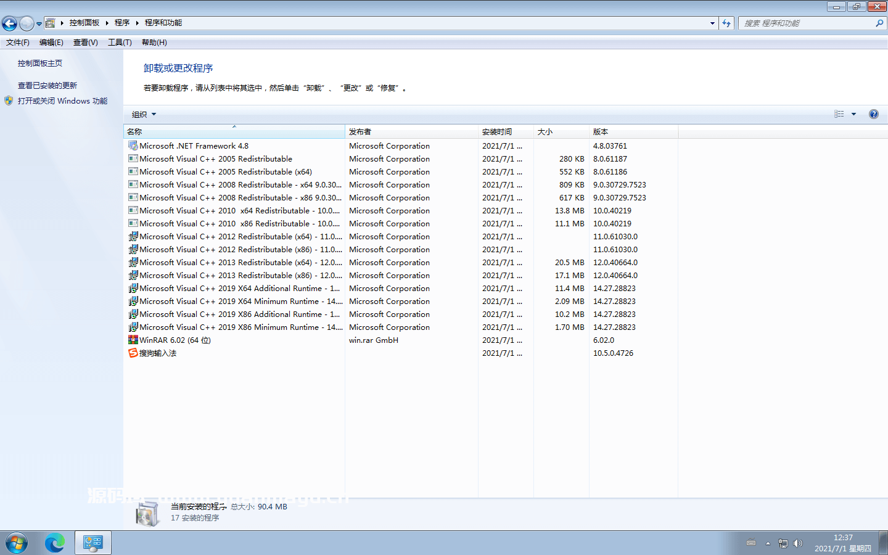Screen dimensions: 888x555
Task: Open the 查看 menu
Action: coord(84,42)
